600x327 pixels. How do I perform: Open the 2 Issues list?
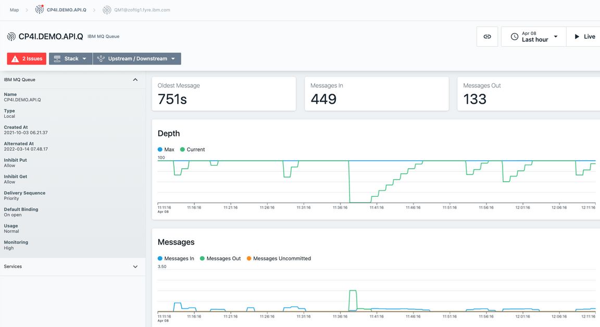(x=27, y=58)
